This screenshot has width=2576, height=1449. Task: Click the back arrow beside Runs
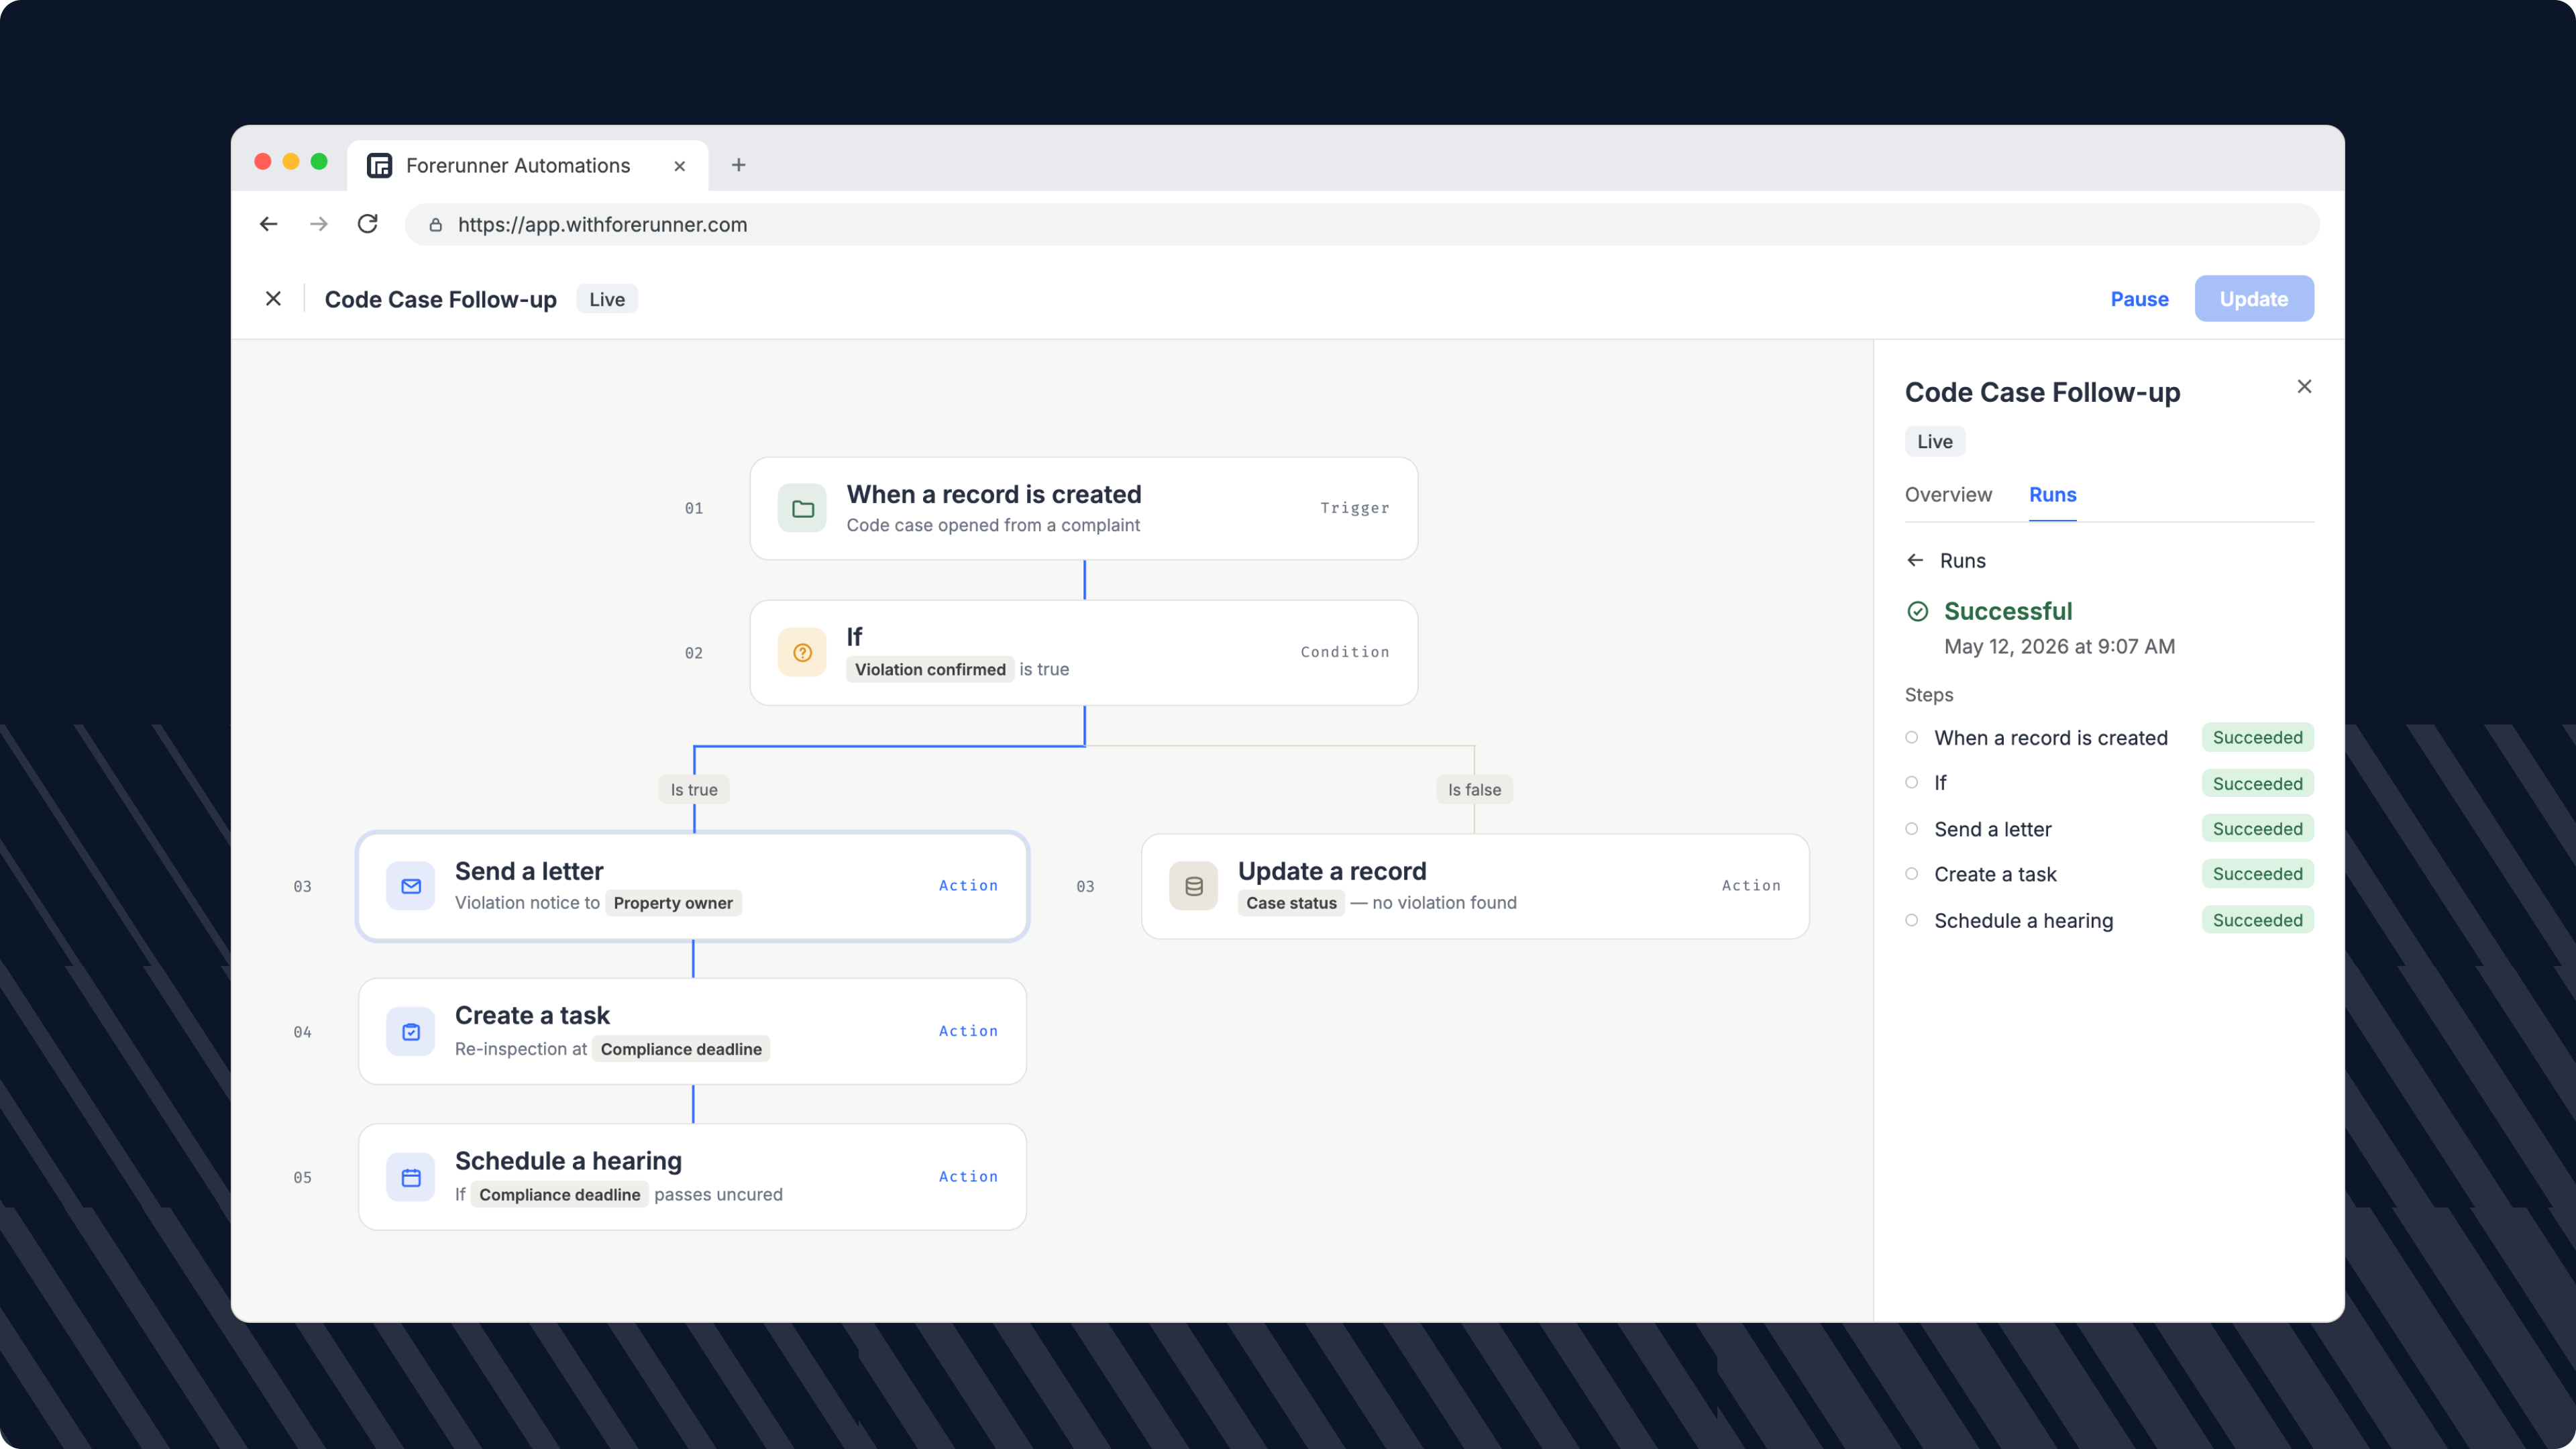[1915, 560]
